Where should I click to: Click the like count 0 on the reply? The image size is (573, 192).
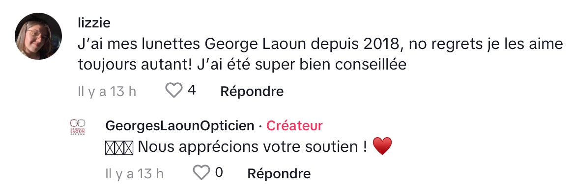219,172
